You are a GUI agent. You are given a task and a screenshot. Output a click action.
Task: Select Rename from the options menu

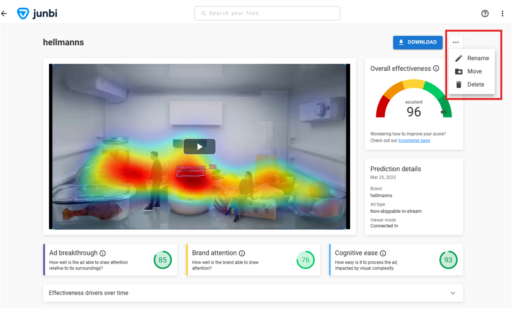pos(471,59)
